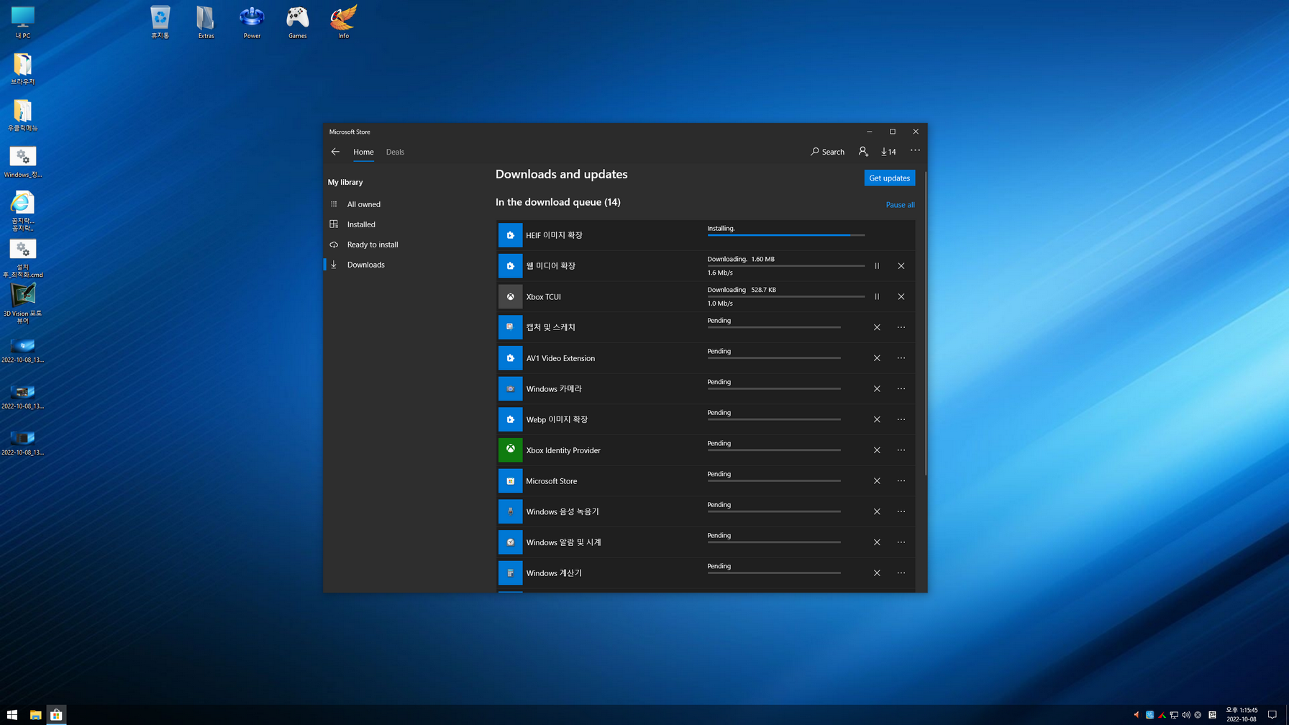Open more options for Xbox Identity Provider

coord(901,450)
